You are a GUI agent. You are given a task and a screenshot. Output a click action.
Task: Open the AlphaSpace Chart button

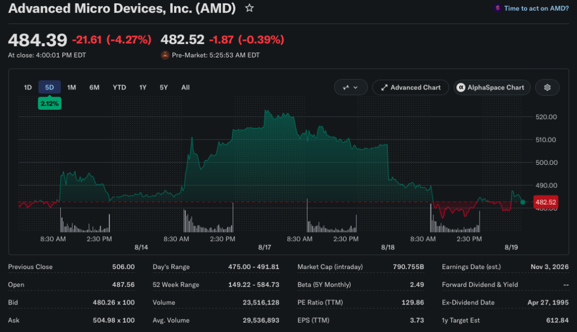[492, 88]
